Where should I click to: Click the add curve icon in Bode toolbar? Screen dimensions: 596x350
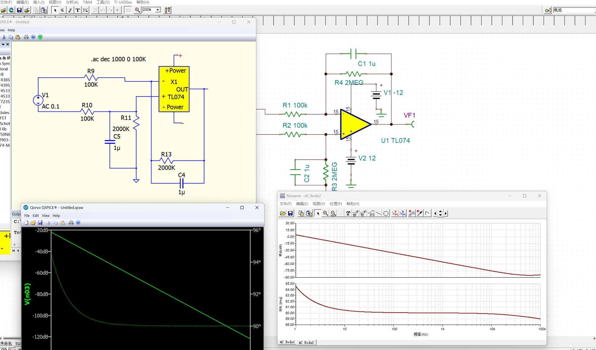pos(412,213)
